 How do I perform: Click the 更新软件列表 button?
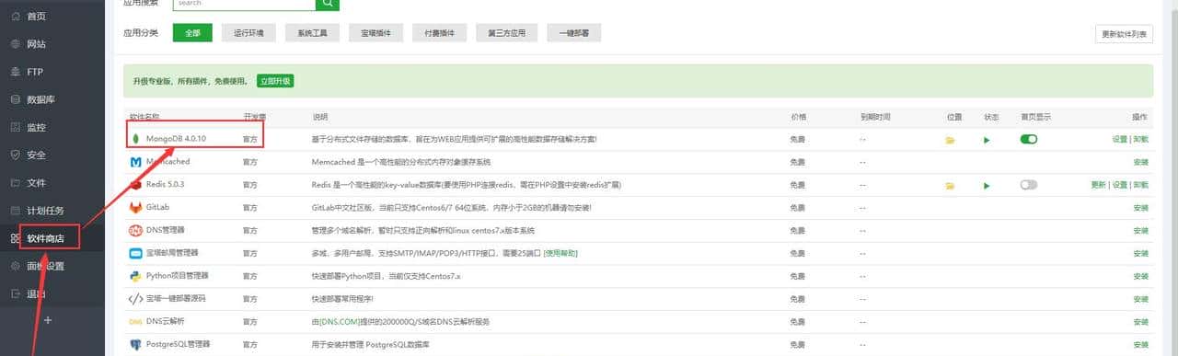coord(1125,34)
